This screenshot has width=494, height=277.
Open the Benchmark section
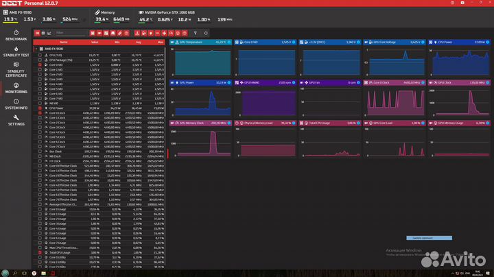[x=16, y=35]
